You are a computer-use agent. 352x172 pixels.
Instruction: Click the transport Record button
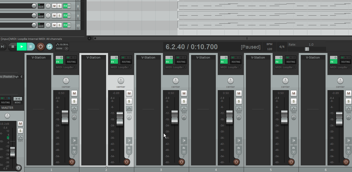41,46
